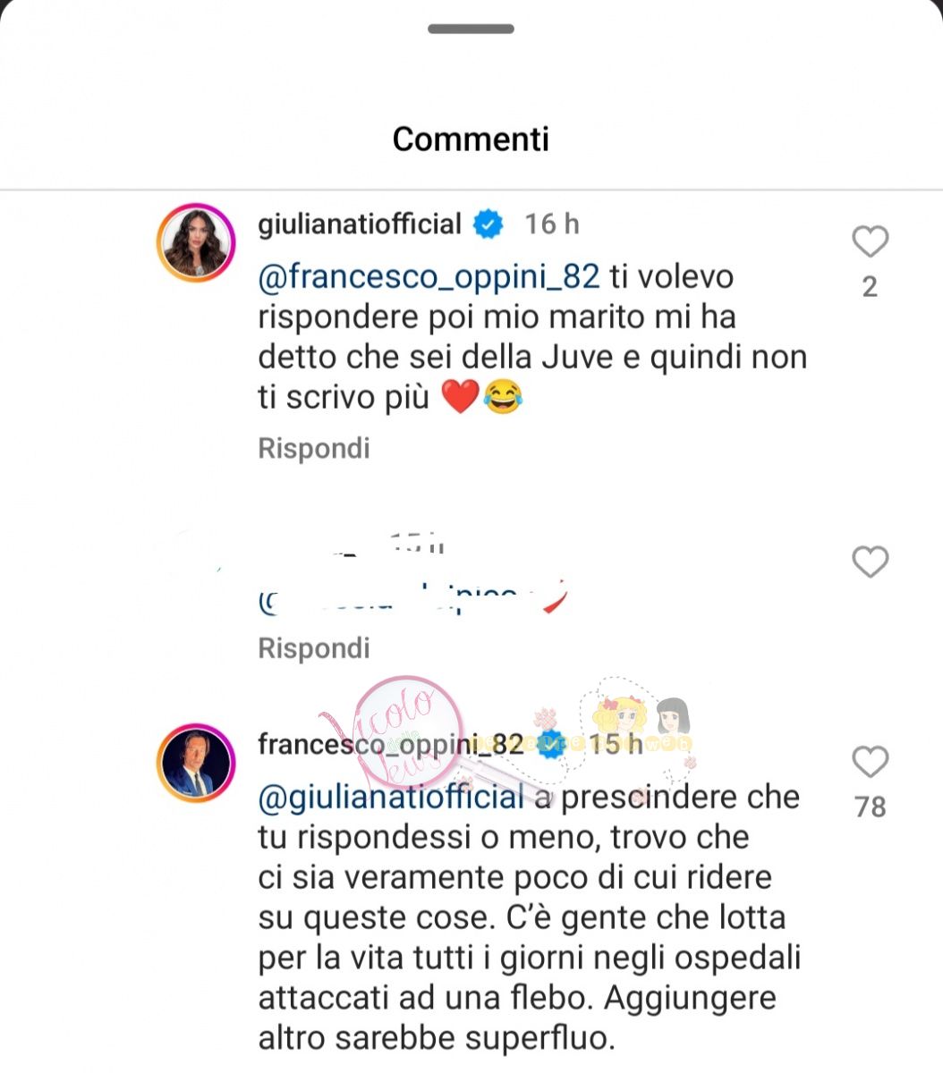View the 2 likes count
Screen dimensions: 943x1073
(870, 287)
